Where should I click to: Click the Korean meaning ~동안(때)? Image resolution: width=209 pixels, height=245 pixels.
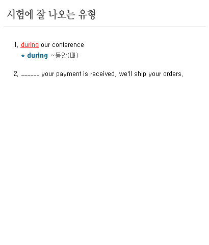pos(64,55)
